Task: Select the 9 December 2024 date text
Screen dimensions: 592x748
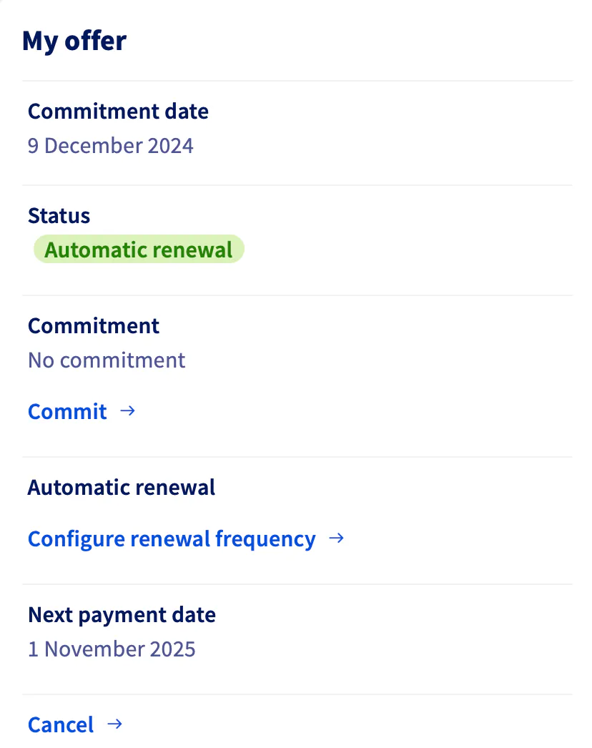Action: (111, 146)
